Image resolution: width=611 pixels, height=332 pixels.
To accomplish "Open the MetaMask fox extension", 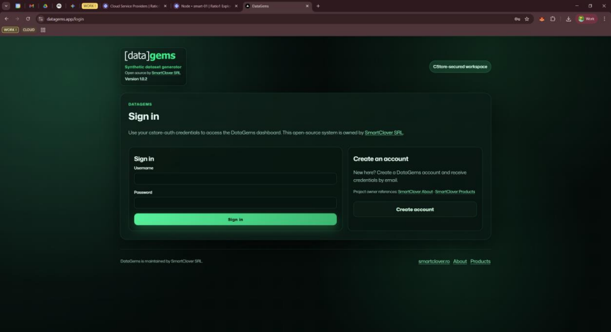I will (x=541, y=19).
